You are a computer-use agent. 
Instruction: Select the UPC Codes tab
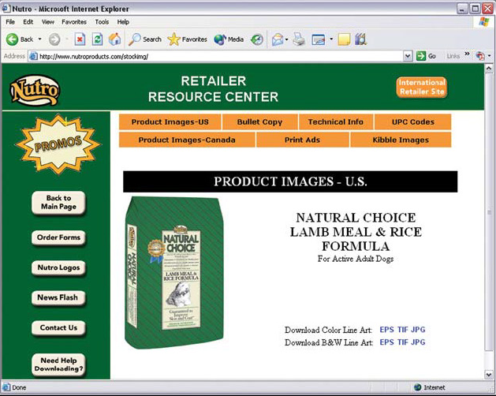point(412,122)
